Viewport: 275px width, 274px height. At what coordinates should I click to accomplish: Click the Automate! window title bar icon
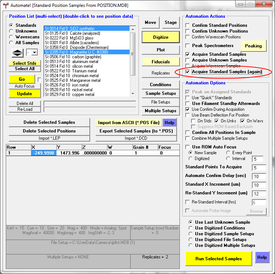pos(5,5)
